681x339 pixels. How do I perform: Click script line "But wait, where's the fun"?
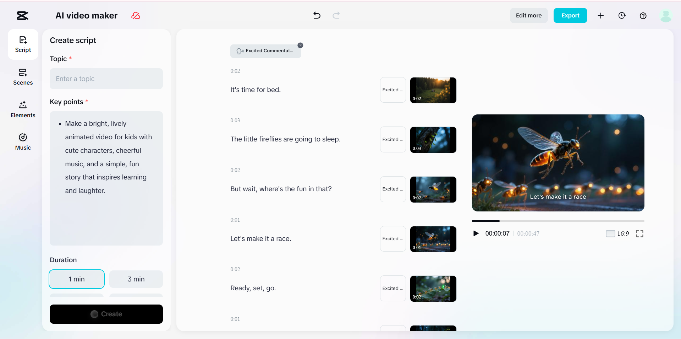[281, 189]
